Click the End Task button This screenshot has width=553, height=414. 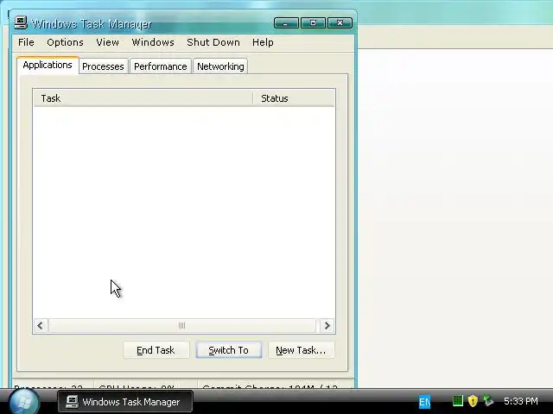[x=156, y=350]
